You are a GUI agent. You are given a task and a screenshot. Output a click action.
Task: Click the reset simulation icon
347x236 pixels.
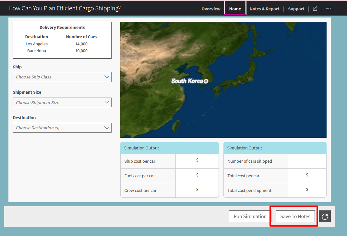pos(325,216)
